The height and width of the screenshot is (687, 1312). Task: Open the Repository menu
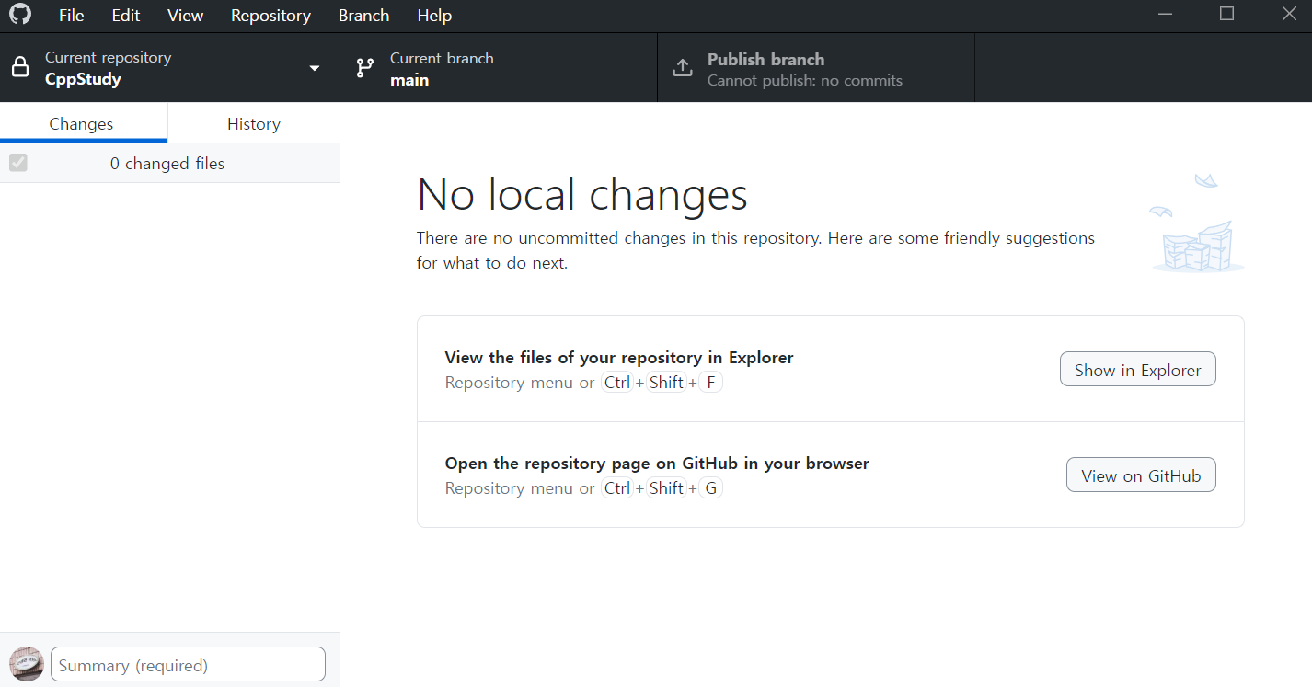[x=270, y=16]
